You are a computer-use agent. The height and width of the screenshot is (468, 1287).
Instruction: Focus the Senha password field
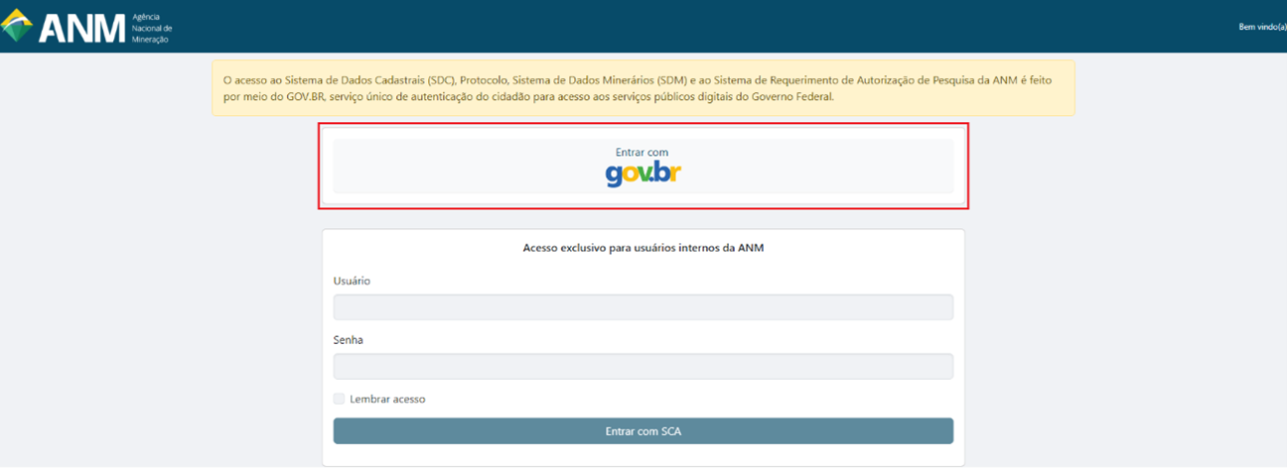643,367
